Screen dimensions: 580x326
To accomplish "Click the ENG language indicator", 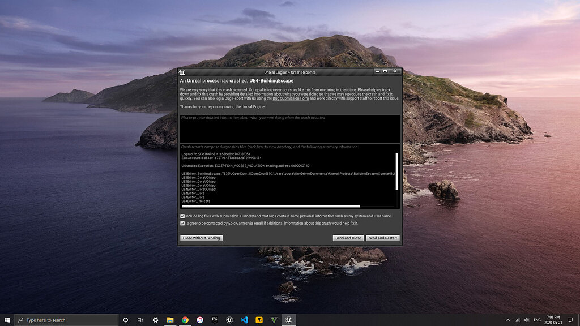I will [x=537, y=320].
